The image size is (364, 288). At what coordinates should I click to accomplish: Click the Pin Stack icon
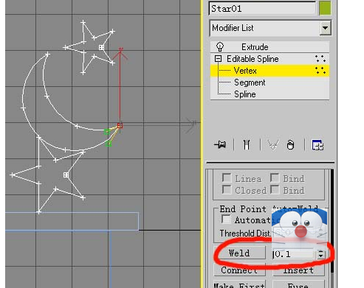(220, 144)
